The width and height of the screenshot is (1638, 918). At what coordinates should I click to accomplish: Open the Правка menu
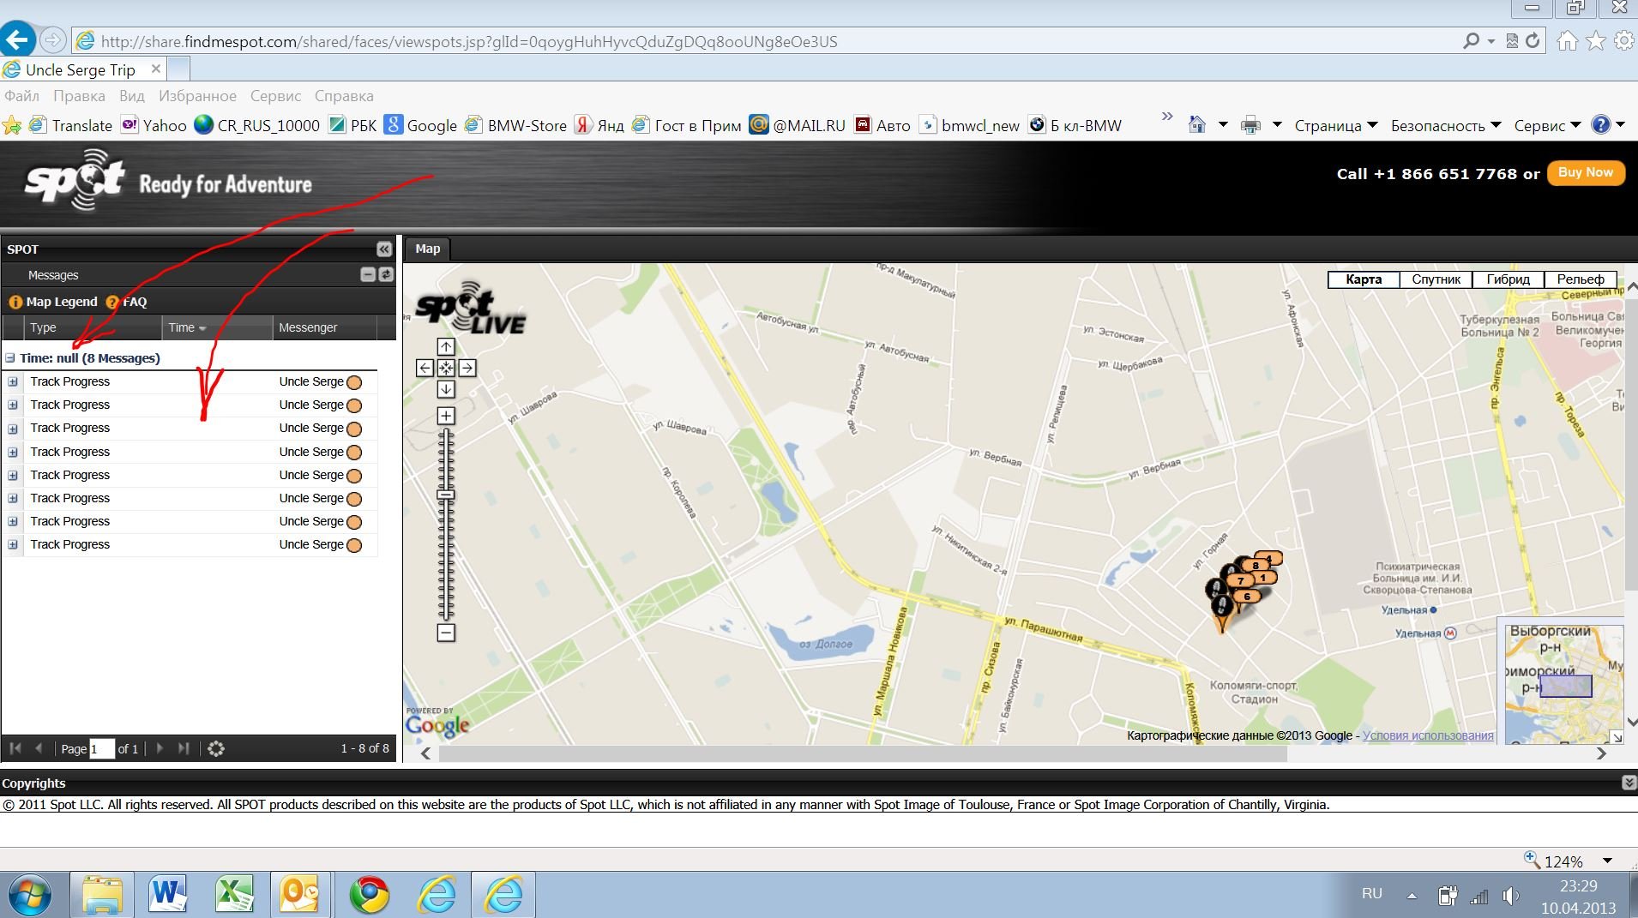pos(79,96)
